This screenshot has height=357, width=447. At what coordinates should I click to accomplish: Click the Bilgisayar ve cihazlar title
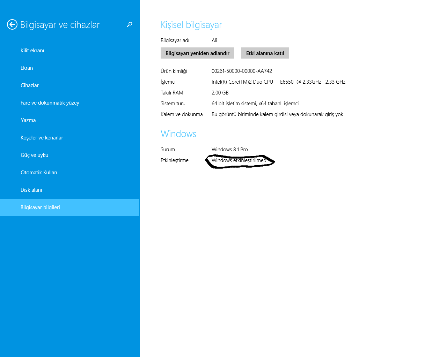pyautogui.click(x=60, y=25)
